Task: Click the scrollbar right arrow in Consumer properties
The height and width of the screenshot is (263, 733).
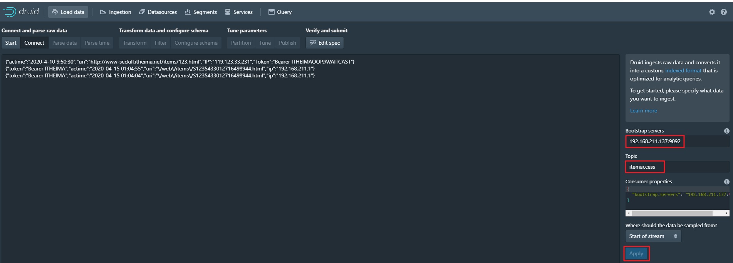Action: [726, 213]
